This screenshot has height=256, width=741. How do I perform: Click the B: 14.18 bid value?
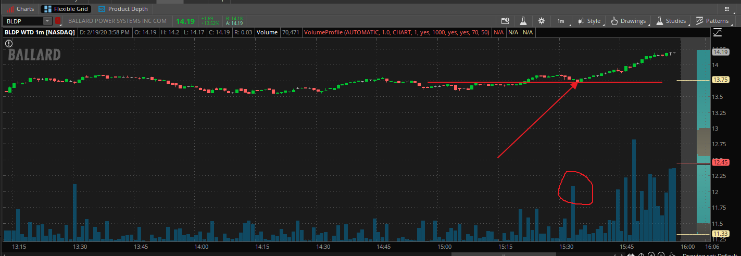tap(234, 19)
